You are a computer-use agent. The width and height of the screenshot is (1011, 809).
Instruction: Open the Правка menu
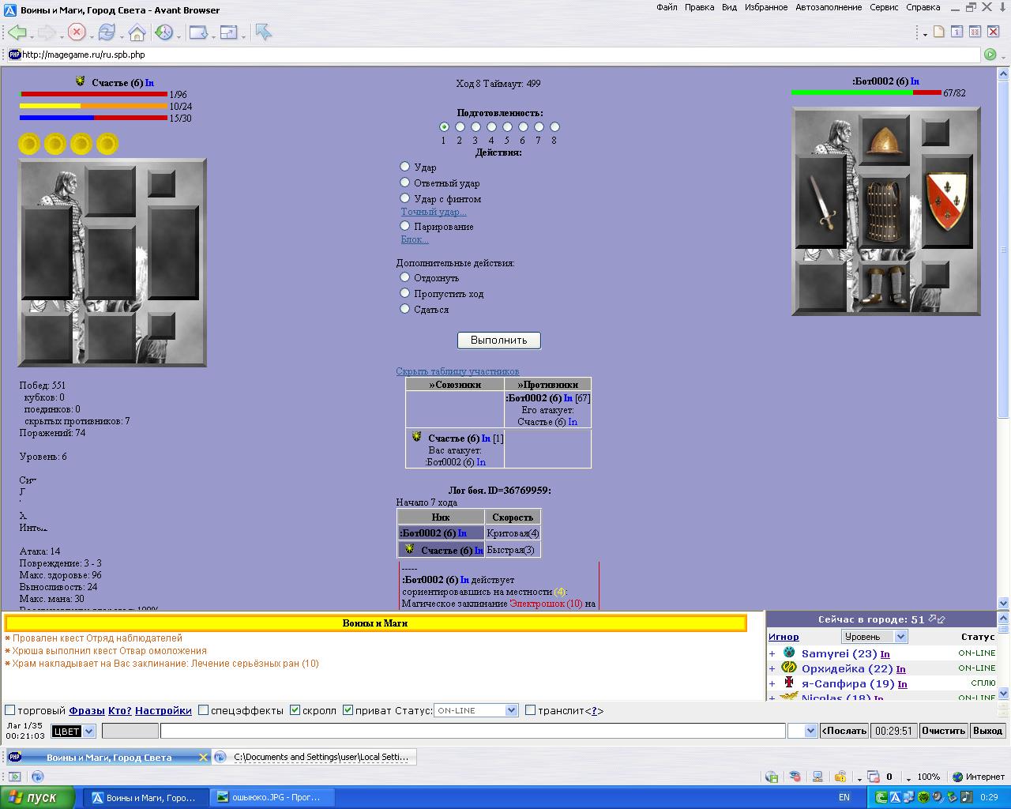click(700, 7)
